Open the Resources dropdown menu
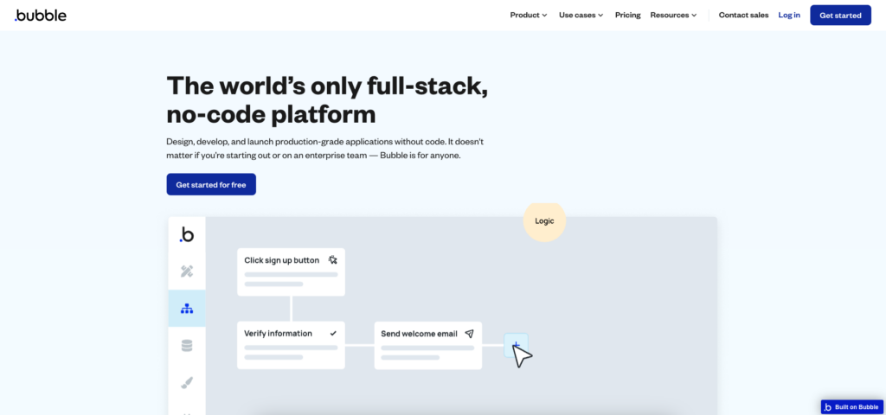Image resolution: width=886 pixels, height=415 pixels. [673, 16]
